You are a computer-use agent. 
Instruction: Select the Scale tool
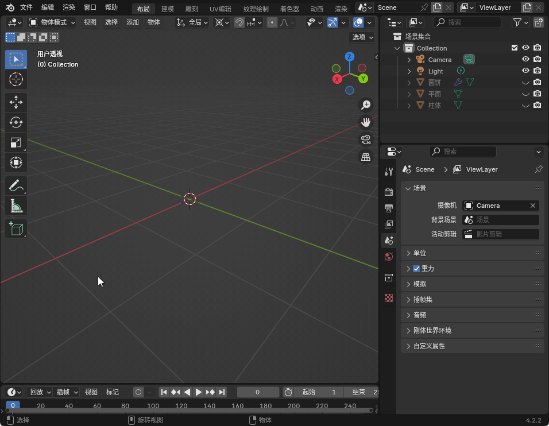point(16,142)
